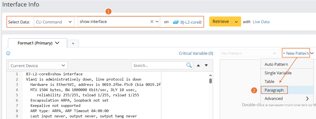This screenshot has height=119, width=316.
Task: Click + New Pattern button
Action: [x=296, y=53]
